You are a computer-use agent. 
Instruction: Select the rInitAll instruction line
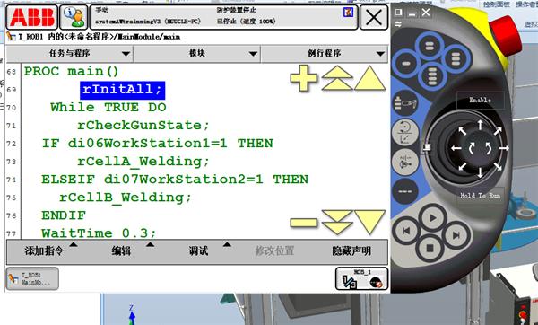coord(123,90)
